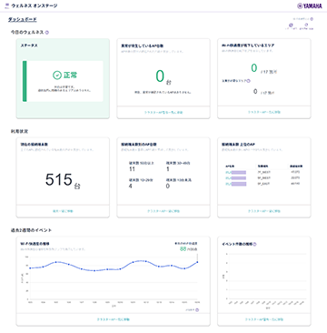Image resolution: width=327 pixels, height=333 pixels.
Task: Click the 7F_WEST location cell
Action: (x=263, y=172)
